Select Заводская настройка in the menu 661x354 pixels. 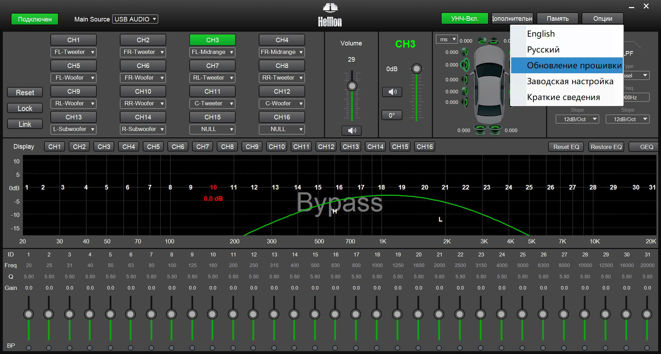[570, 81]
